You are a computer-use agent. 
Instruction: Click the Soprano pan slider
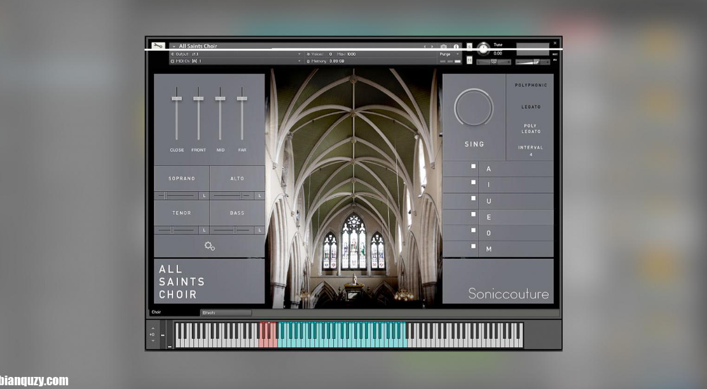176,195
